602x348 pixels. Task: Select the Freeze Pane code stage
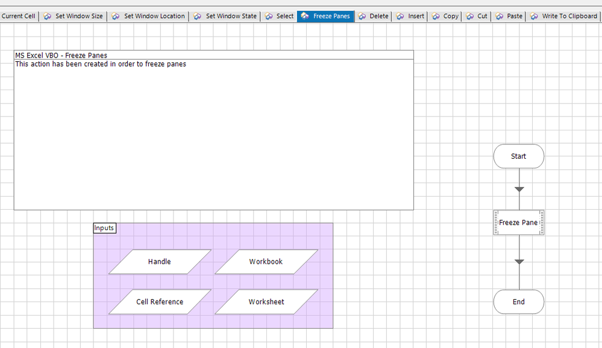coord(518,222)
